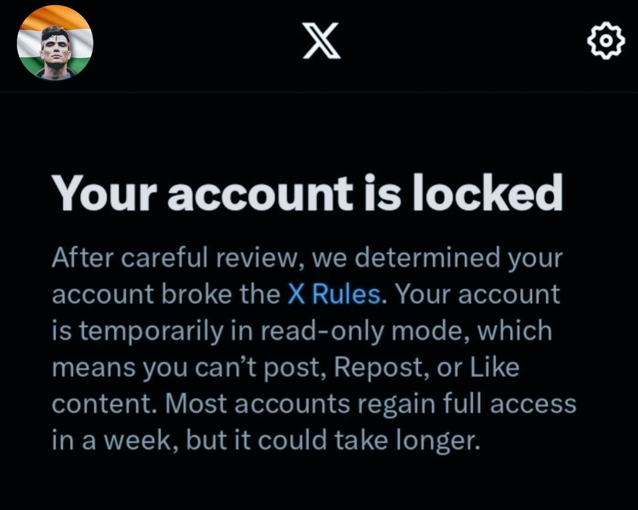The height and width of the screenshot is (510, 638).
Task: Click the word 'determined' in first line
Action: click(x=427, y=257)
